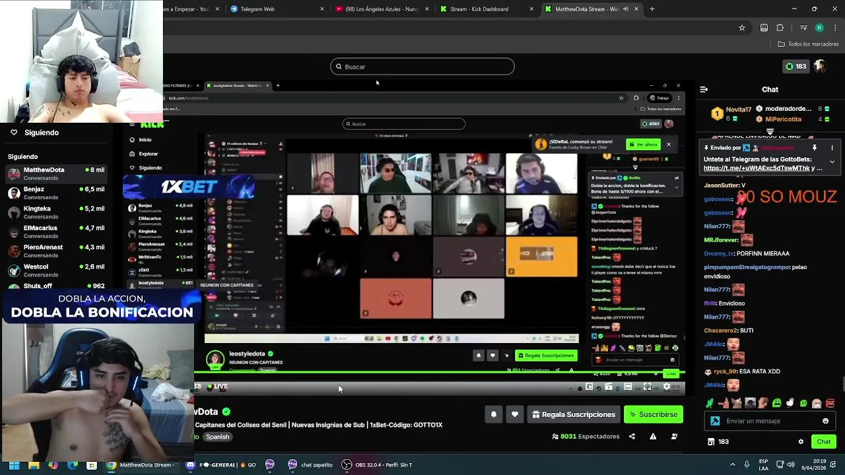Click username Chacarero2 in chat
The image size is (845, 475).
pos(720,331)
